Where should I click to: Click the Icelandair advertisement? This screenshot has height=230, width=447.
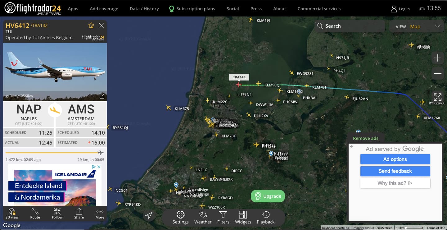pos(55,185)
